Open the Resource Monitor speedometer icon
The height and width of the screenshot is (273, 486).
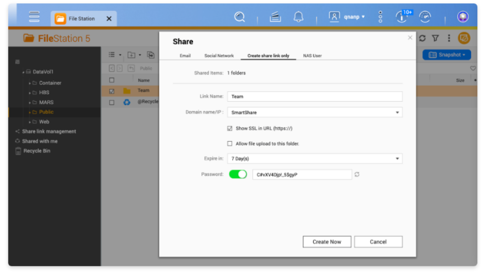coord(425,17)
